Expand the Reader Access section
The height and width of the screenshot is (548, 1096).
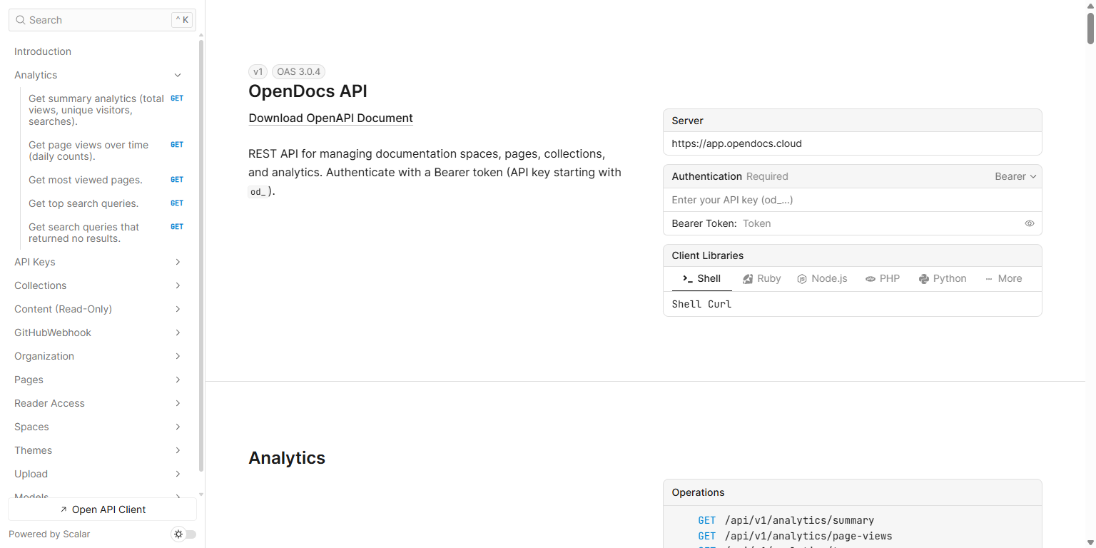[x=178, y=403]
